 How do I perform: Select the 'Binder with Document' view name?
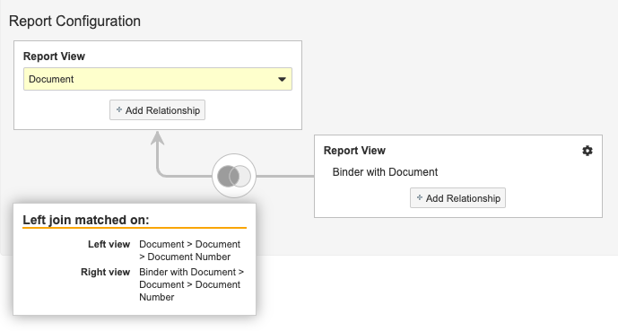(x=385, y=172)
